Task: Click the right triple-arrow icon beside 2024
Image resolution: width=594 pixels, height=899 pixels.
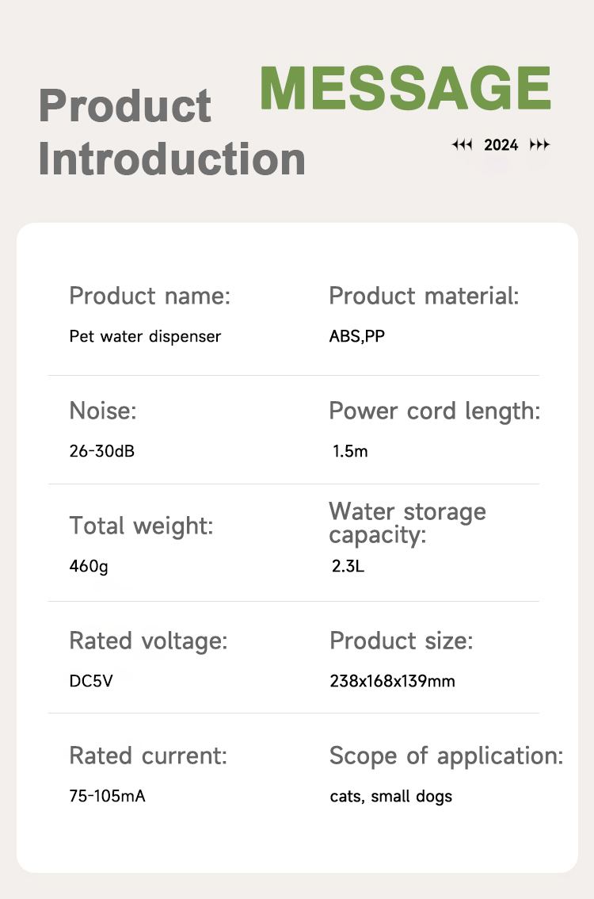Action: coord(539,145)
